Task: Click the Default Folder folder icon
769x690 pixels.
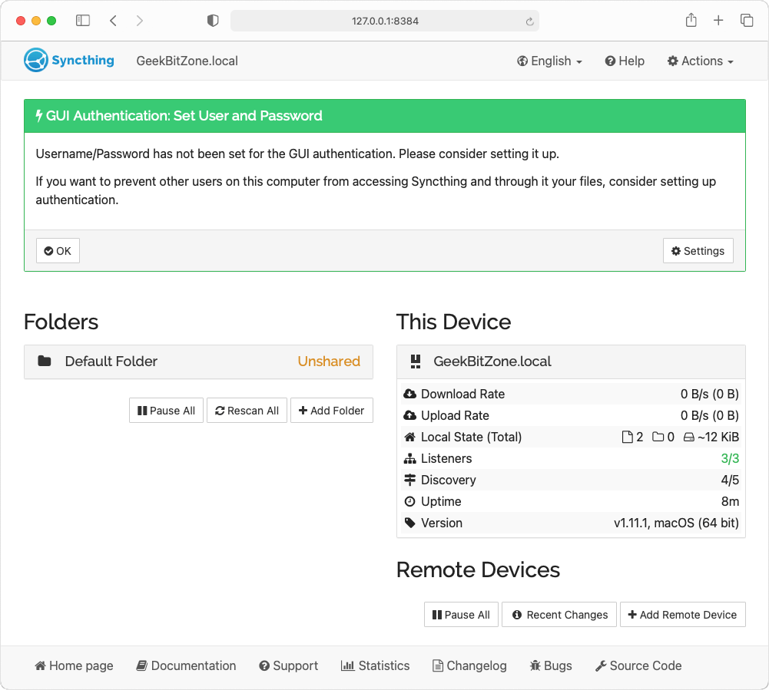Action: tap(45, 362)
